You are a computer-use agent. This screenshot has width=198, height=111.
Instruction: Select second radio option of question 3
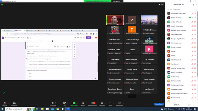28,59
